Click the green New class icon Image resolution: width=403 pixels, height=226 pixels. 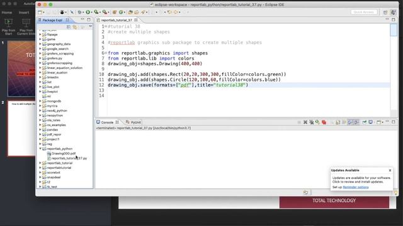121,12
